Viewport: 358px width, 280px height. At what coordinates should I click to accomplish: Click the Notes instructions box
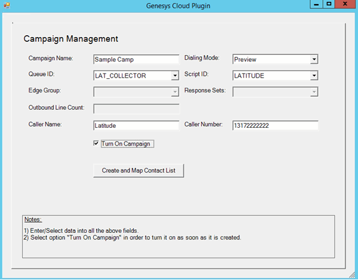point(178,236)
